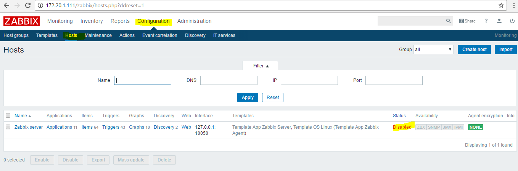Screen dimensions: 518x171
Task: Click the ZBX availability indicator
Action: click(x=421, y=127)
